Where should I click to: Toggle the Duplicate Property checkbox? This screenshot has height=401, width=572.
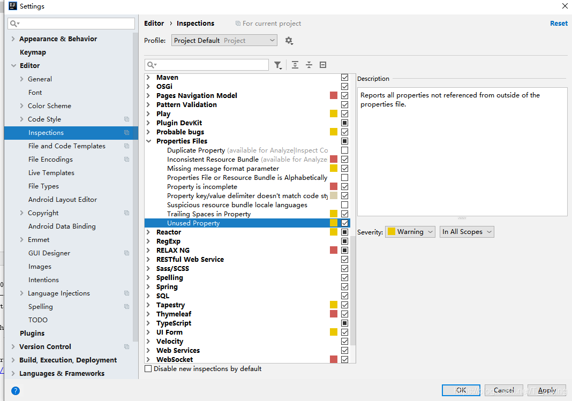(345, 150)
